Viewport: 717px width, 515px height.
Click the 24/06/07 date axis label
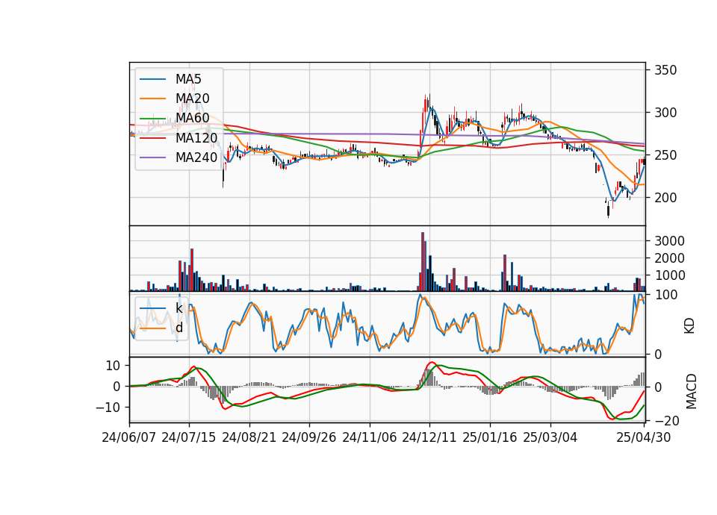[129, 437]
